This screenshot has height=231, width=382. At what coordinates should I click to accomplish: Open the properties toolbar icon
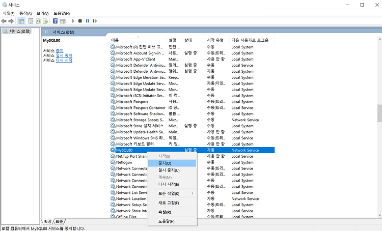[31, 21]
